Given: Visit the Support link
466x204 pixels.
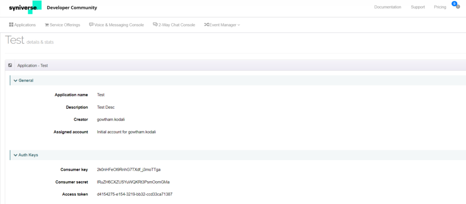Looking at the screenshot, I should 417,7.
